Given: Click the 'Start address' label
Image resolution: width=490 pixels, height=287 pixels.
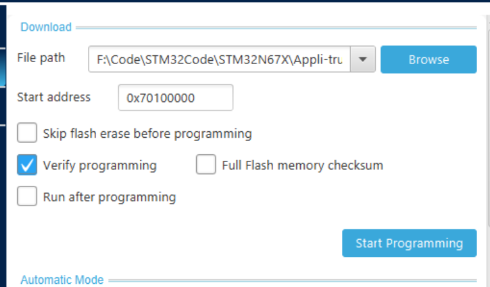Looking at the screenshot, I should tap(54, 97).
